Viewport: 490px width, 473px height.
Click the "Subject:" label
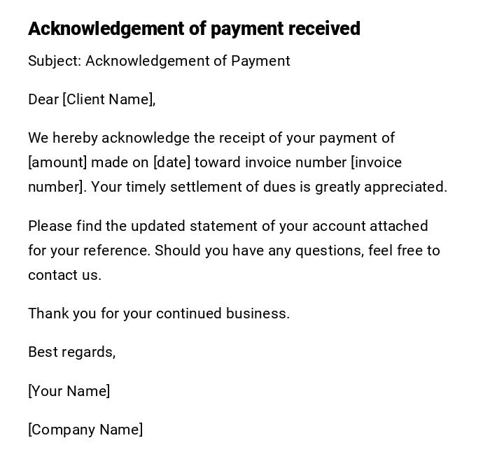pyautogui.click(x=55, y=61)
